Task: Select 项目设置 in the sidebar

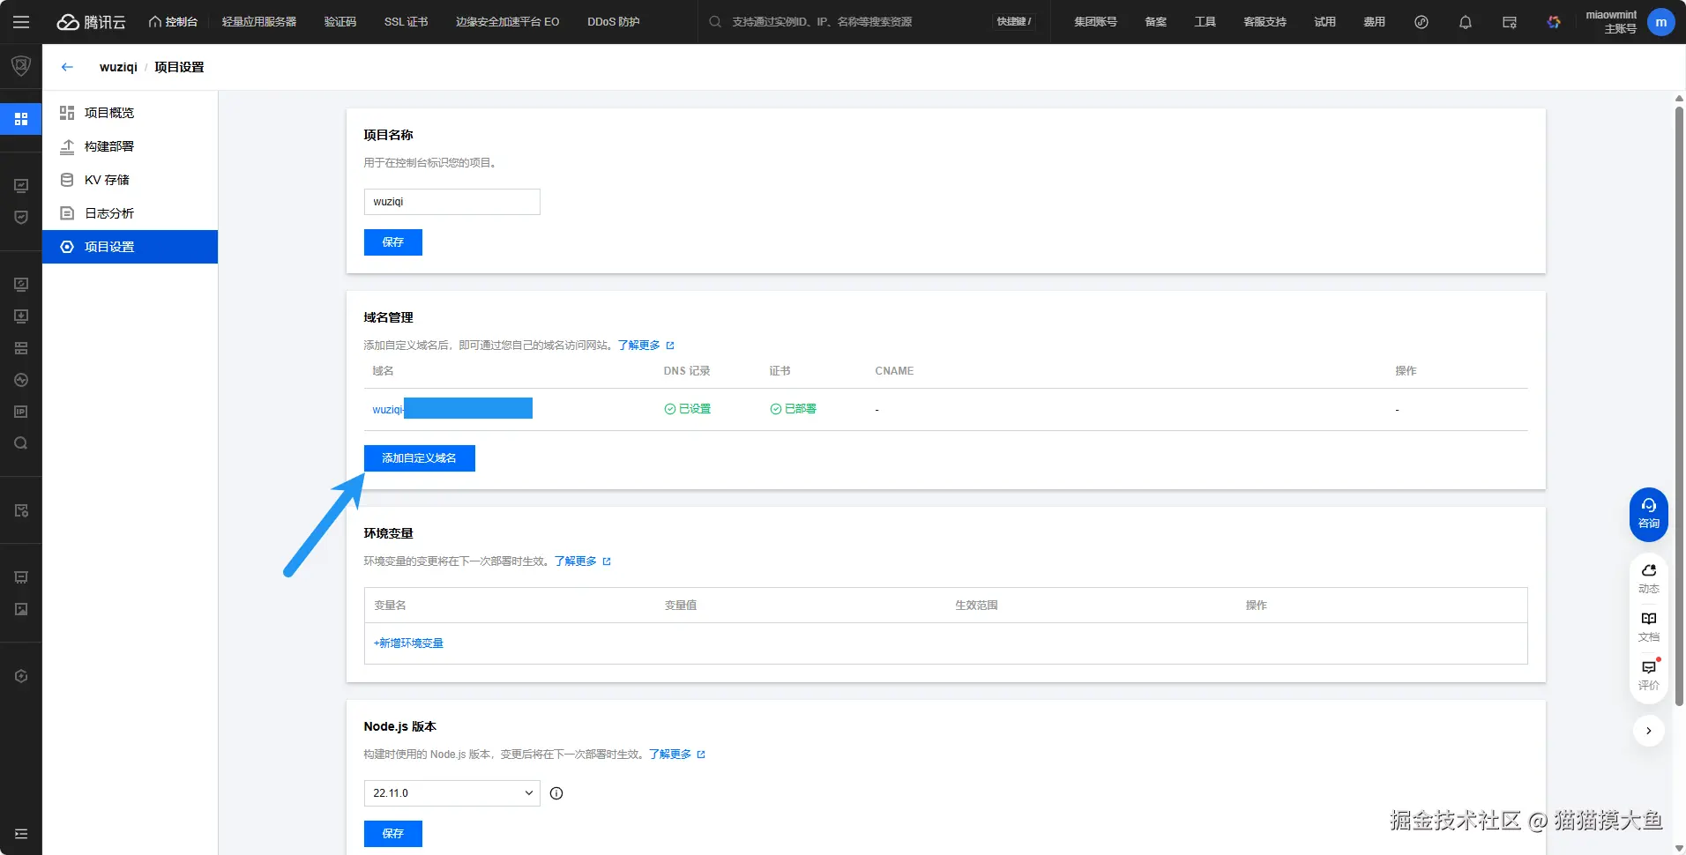Action: point(130,247)
